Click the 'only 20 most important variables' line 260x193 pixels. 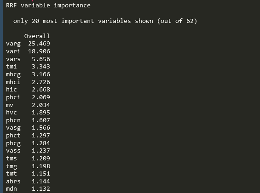coord(105,21)
